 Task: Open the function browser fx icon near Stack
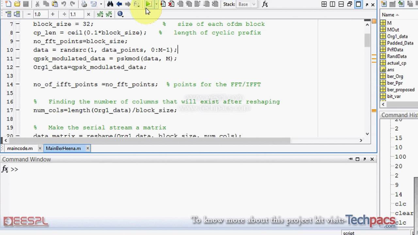[x=265, y=4]
